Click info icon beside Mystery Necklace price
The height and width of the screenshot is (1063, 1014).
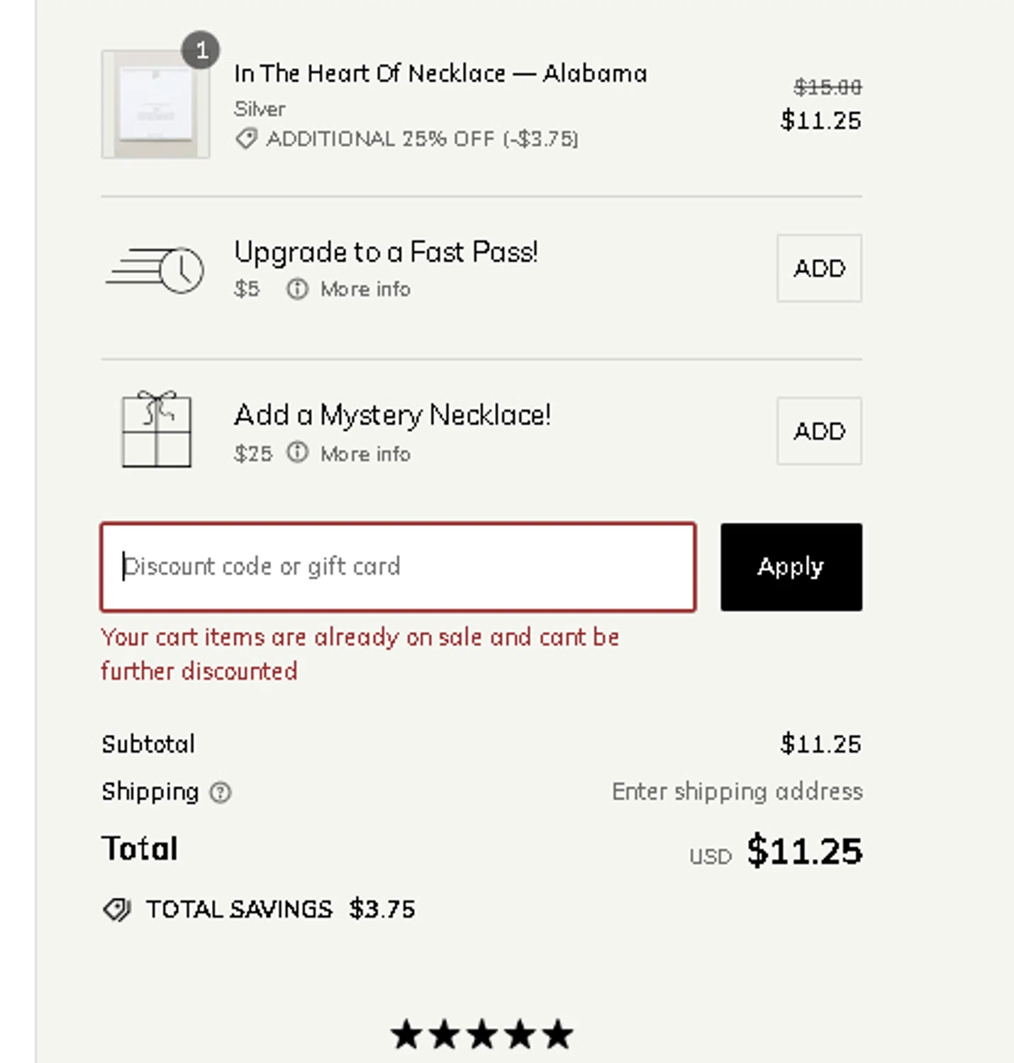pos(297,452)
